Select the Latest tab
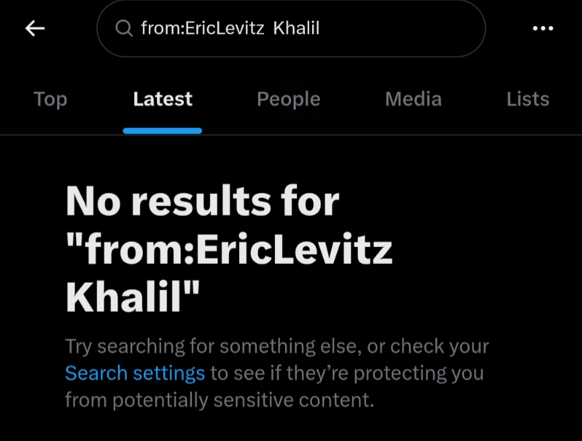 coord(162,99)
